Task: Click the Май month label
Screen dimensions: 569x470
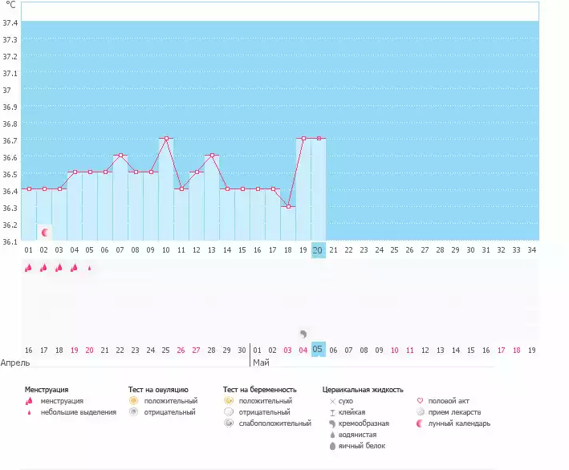Action: [262, 363]
